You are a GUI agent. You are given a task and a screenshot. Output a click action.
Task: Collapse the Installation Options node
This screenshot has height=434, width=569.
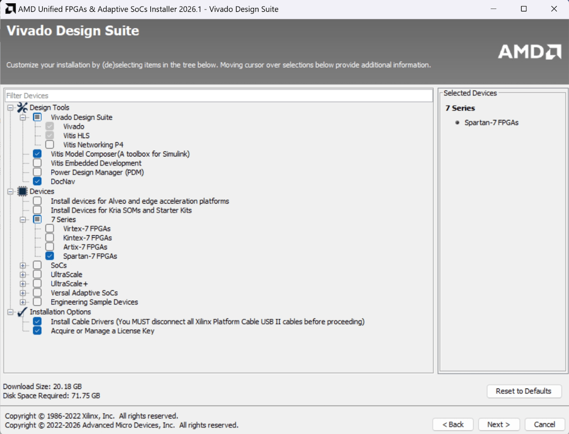(x=10, y=312)
